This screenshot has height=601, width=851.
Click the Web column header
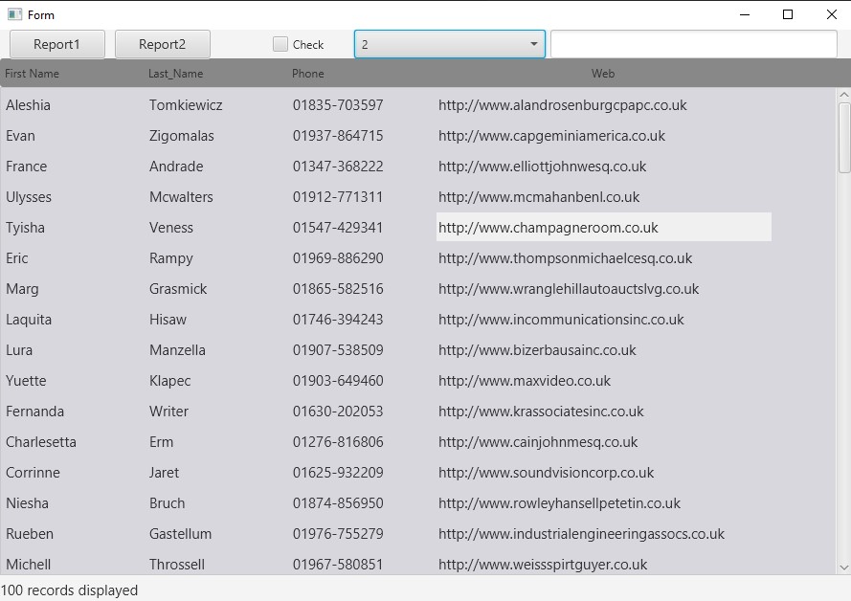(602, 73)
